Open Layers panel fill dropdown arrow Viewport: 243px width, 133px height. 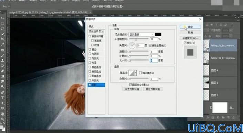pyautogui.click(x=231, y=36)
